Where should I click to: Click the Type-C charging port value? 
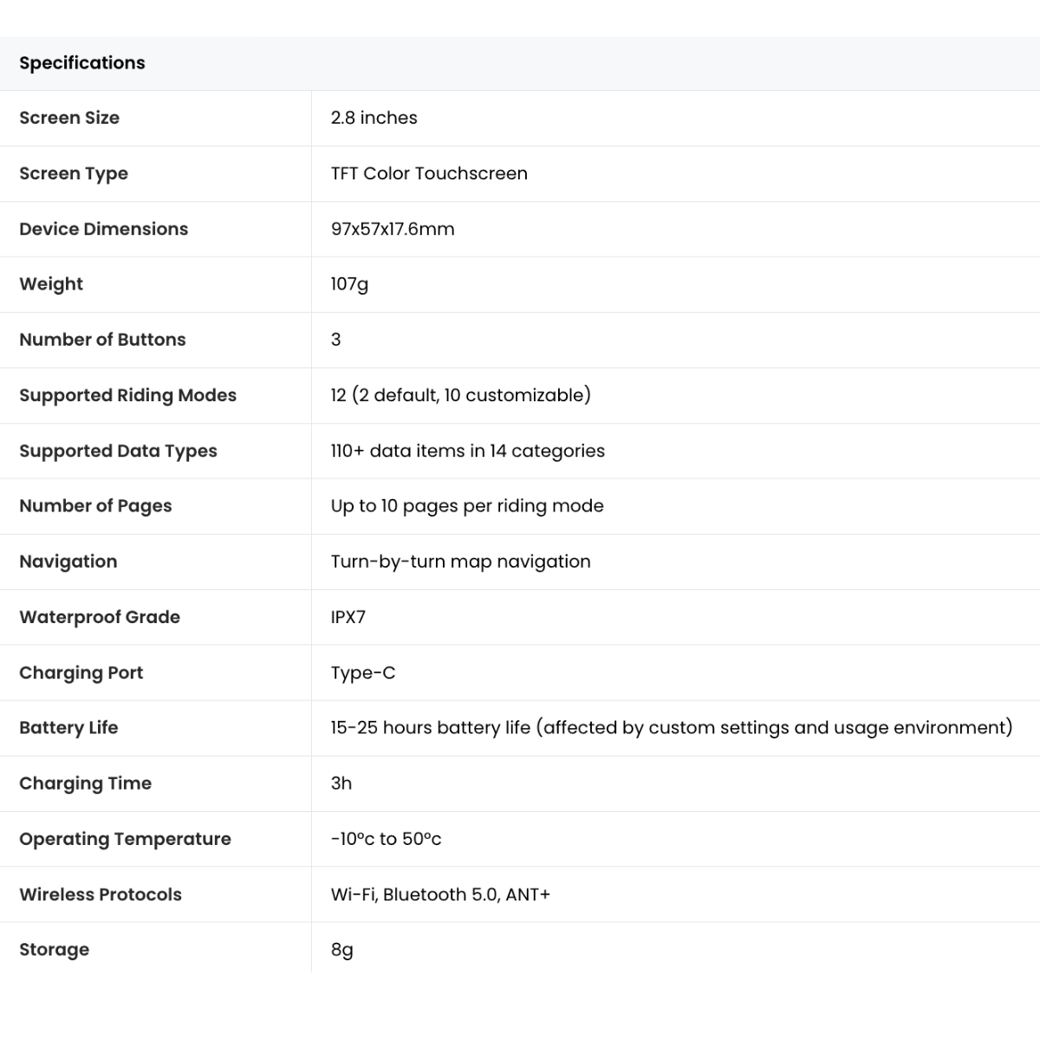point(362,673)
